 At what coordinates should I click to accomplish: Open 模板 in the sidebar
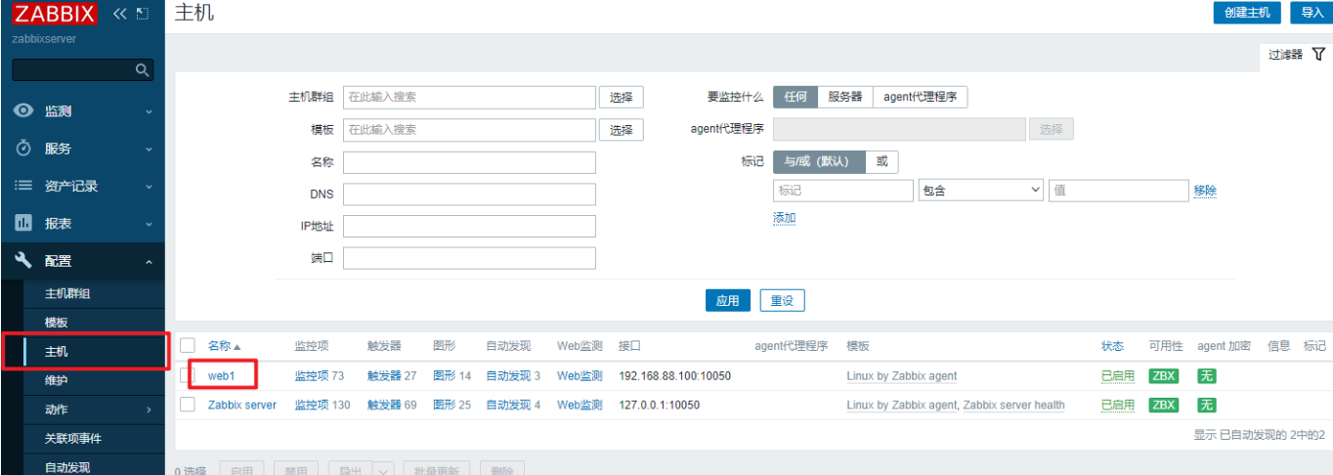57,323
